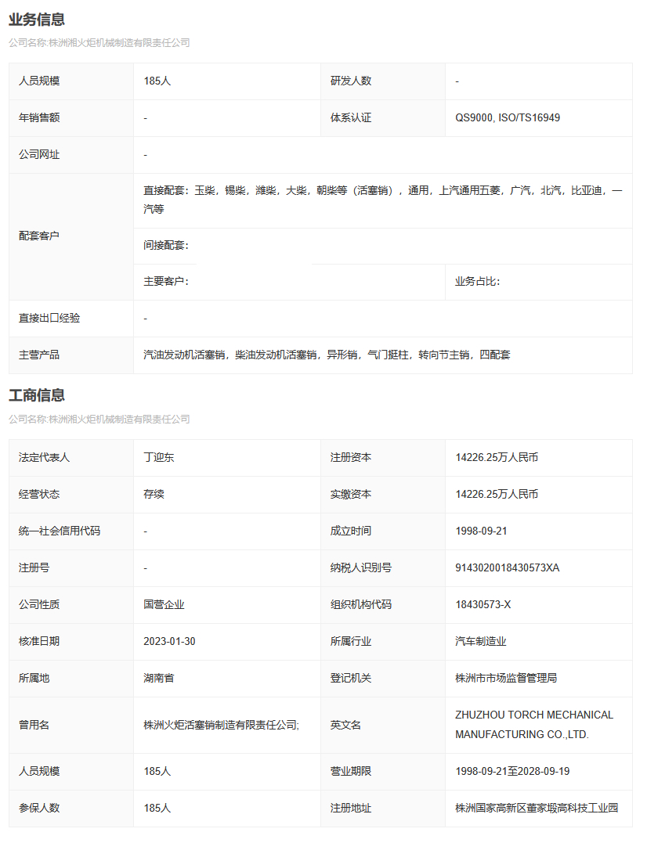
Task: Select organization code 18430573-X
Action: click(483, 605)
